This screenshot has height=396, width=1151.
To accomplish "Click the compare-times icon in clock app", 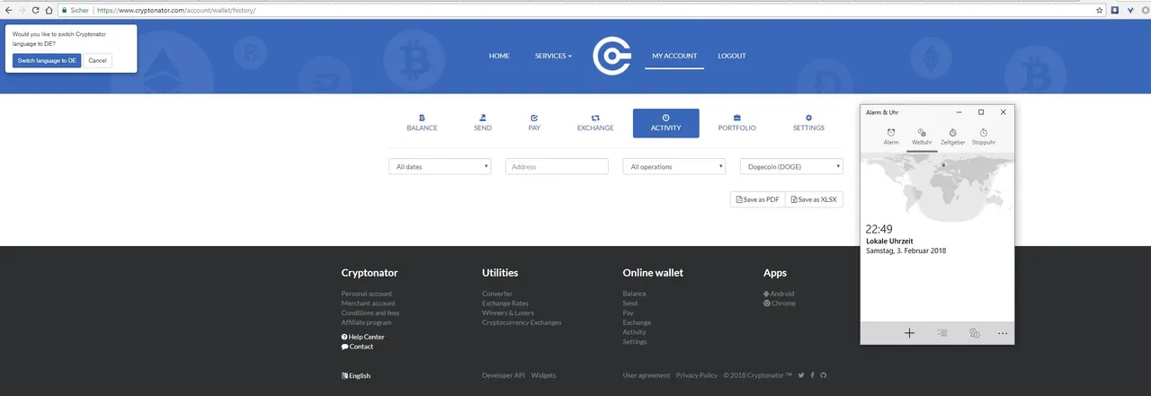I will pyautogui.click(x=974, y=333).
